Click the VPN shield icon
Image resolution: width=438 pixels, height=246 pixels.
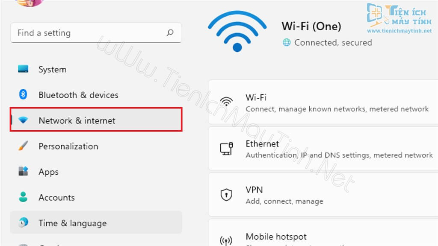click(x=226, y=195)
